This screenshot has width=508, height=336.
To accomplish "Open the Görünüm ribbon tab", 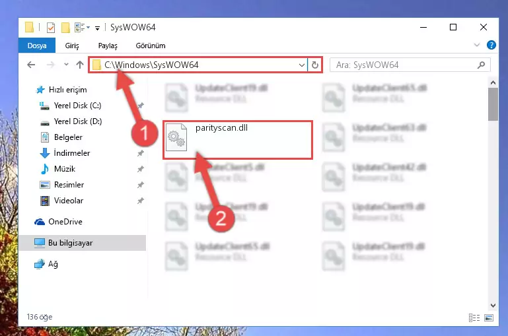I will (151, 46).
